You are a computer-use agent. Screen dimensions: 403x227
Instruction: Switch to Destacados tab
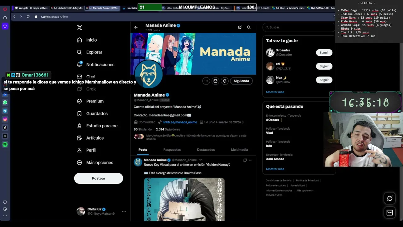click(206, 150)
